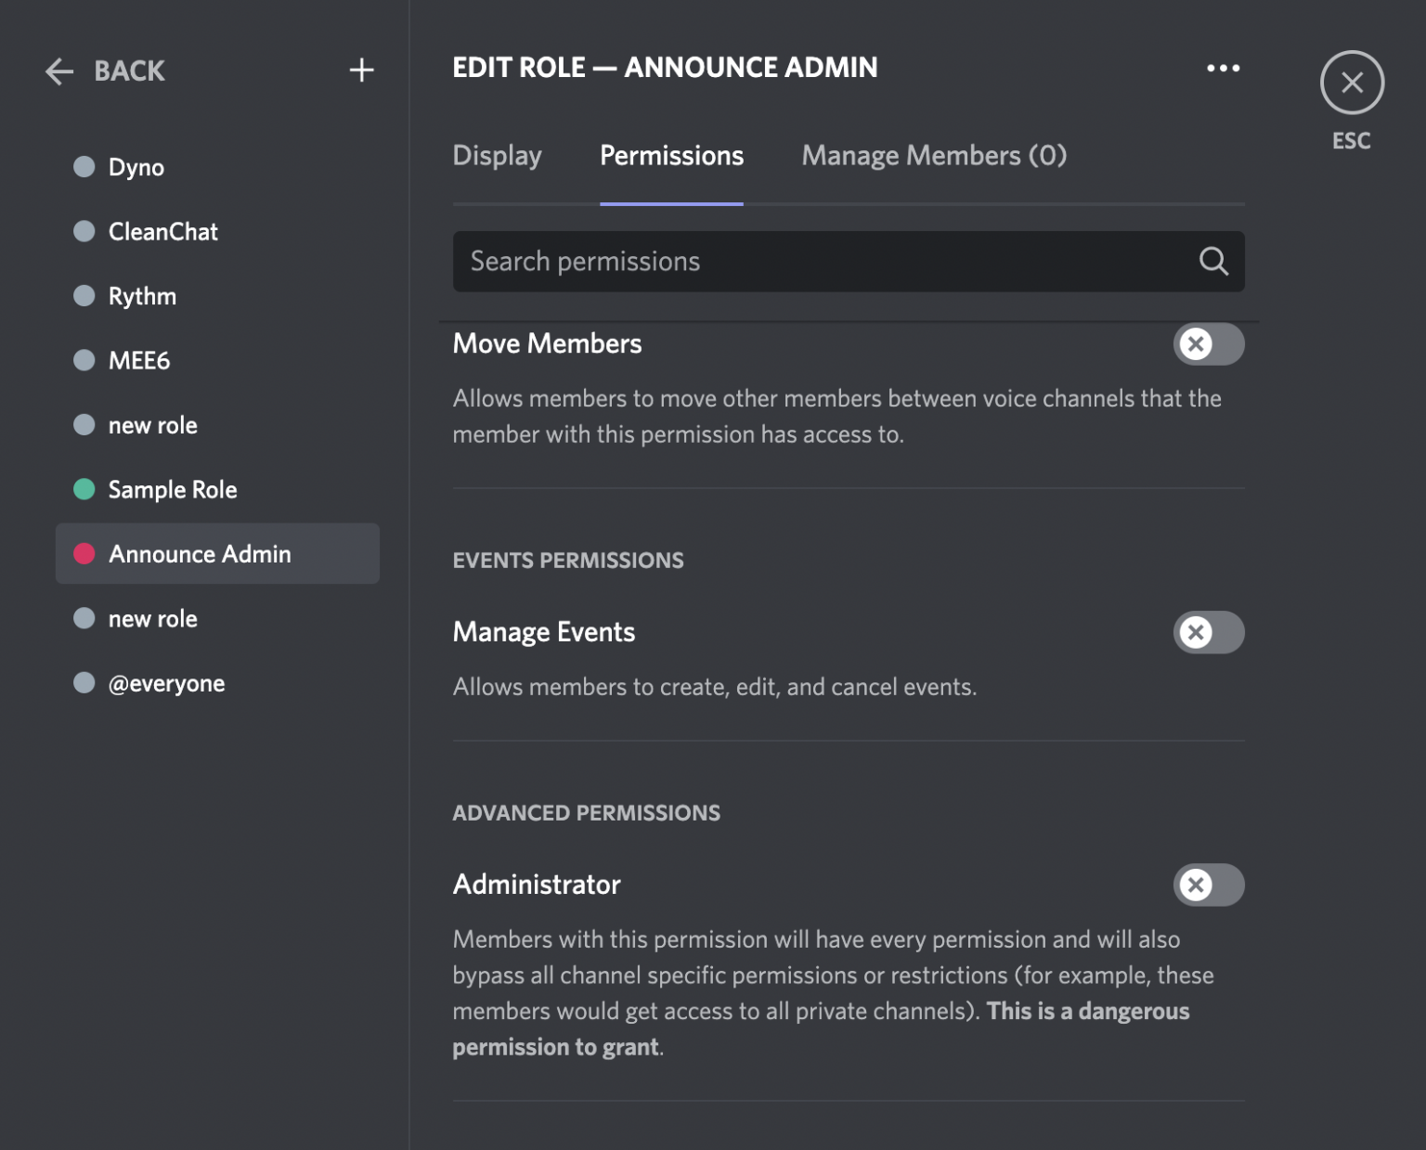Select the @everyone role
This screenshot has height=1150, width=1426.
pos(167,683)
